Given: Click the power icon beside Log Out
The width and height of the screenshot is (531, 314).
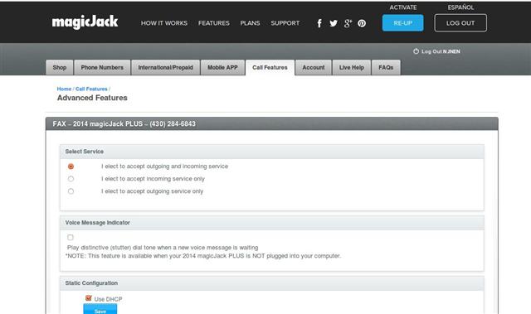Looking at the screenshot, I should coord(416,51).
